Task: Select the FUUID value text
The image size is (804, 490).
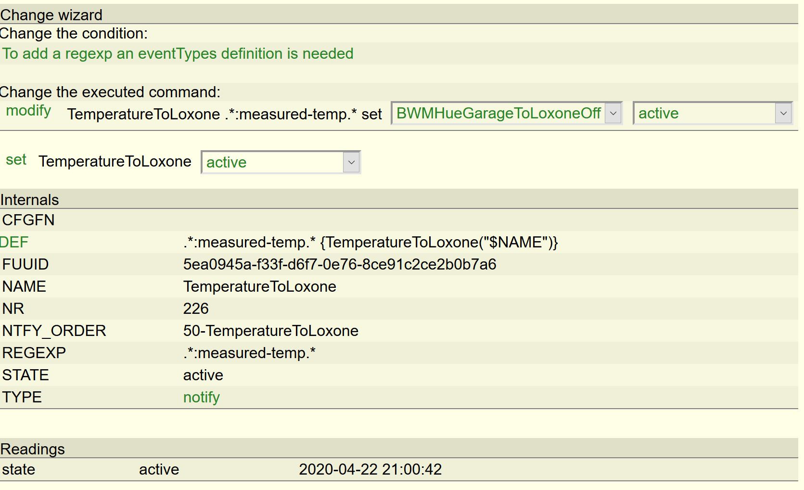Action: (339, 264)
